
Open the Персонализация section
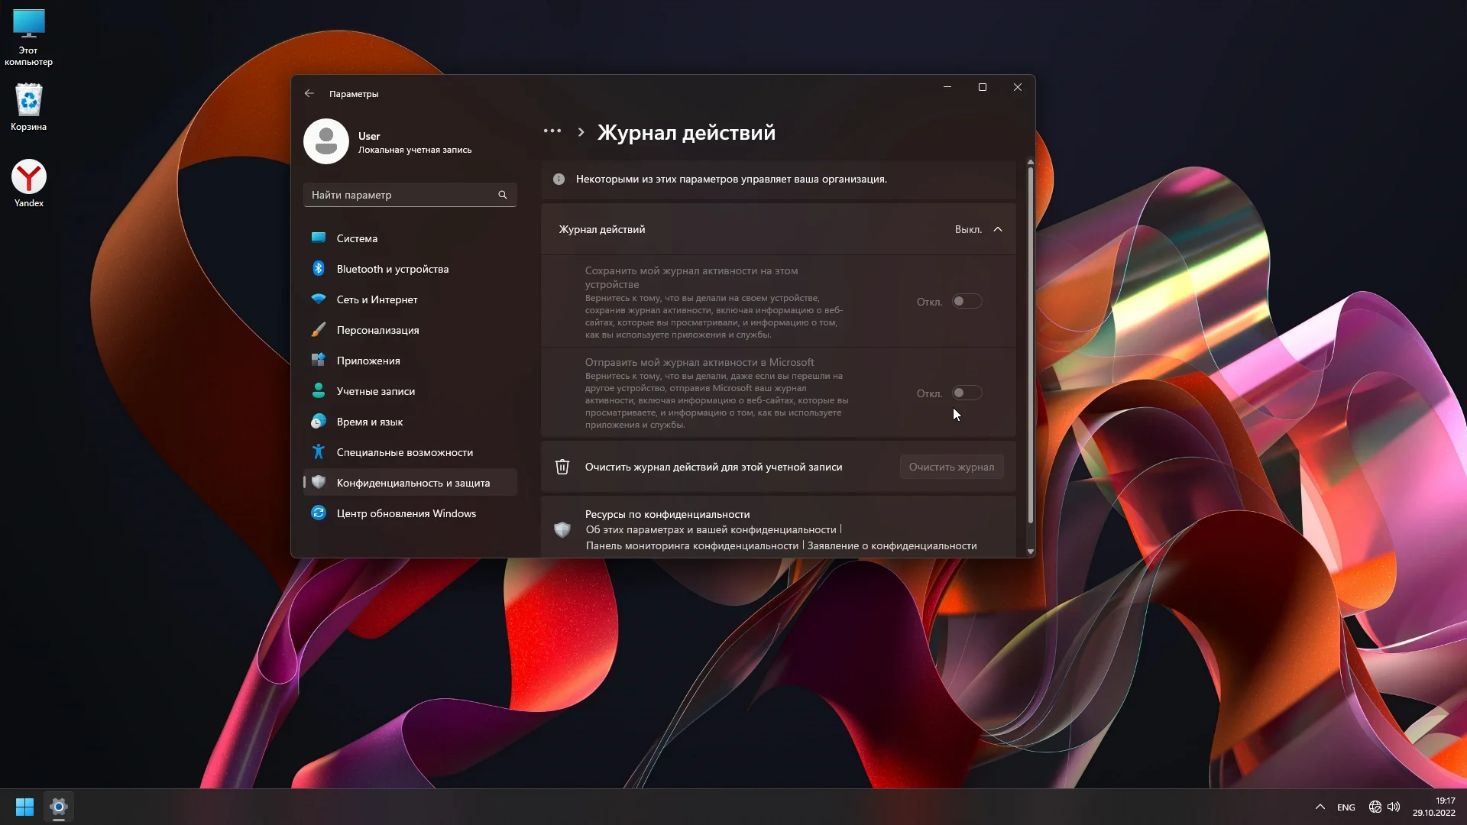(x=377, y=330)
